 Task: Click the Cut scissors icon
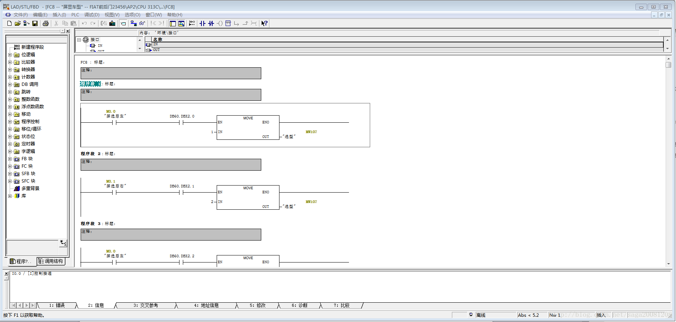(56, 23)
